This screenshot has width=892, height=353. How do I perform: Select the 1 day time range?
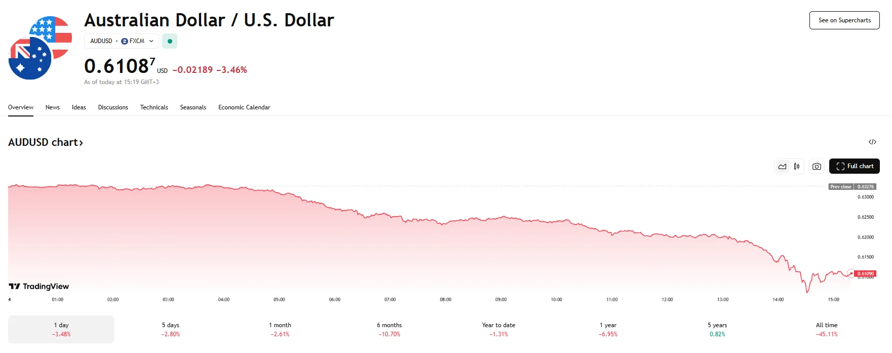61,329
